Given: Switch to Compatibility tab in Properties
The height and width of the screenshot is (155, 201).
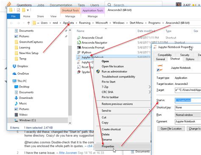Looking at the screenshot, I should [x=165, y=55].
